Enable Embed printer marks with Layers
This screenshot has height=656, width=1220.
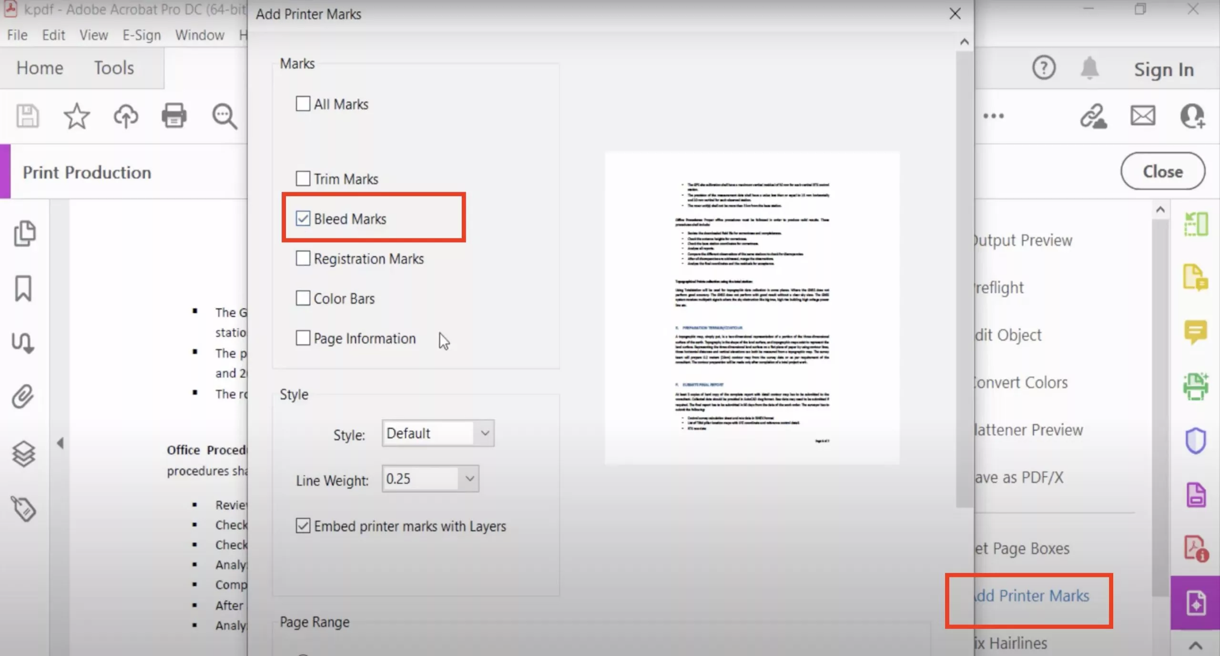[x=303, y=526]
